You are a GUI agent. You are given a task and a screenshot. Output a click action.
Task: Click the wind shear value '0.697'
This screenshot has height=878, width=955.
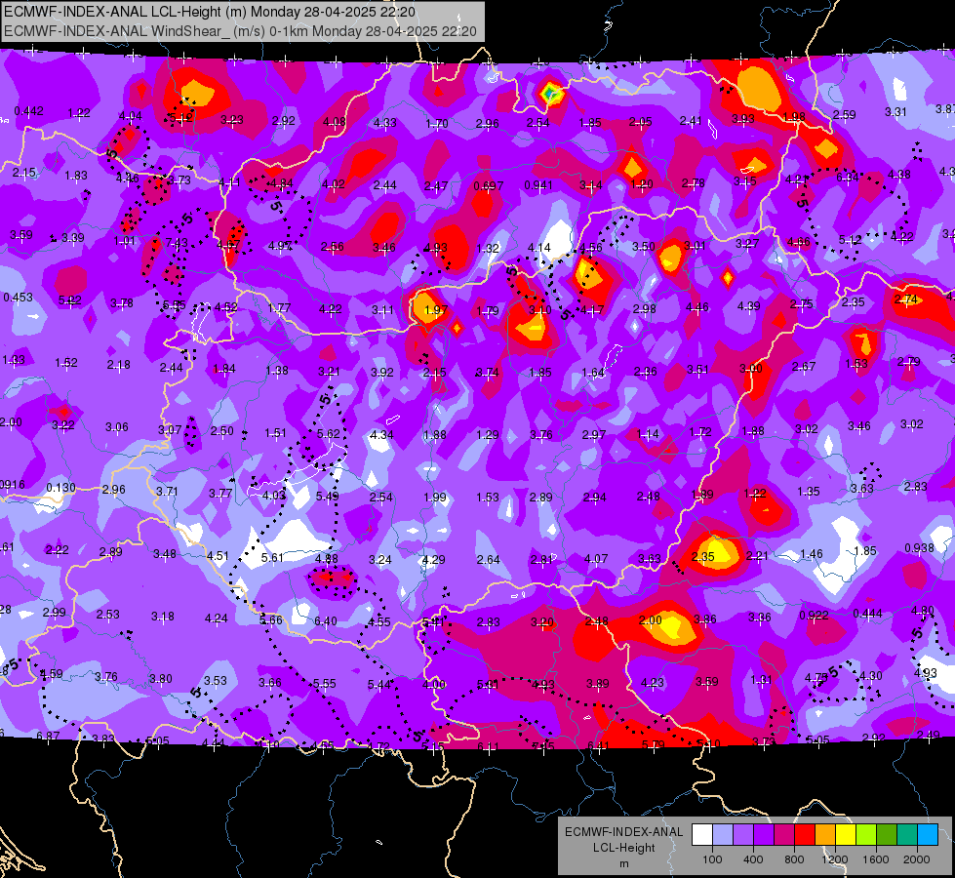[x=489, y=185]
